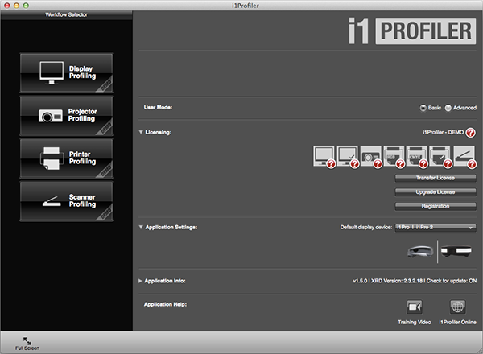Screen dimensions: 483x354
Task: Click the 'Application Help:' label
Action: [x=165, y=304]
